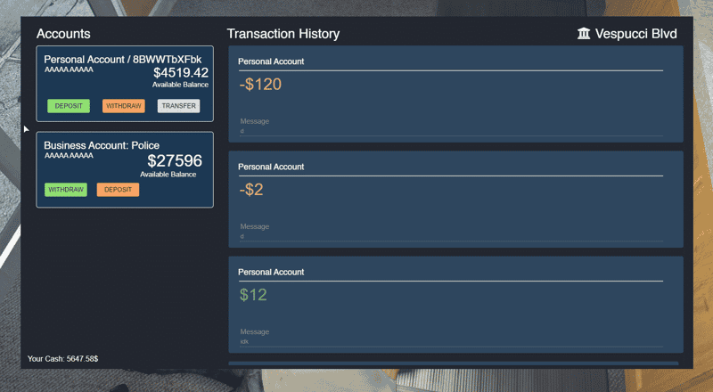Click the Vespucci Blvd branch name
Viewport: 713px width, 392px height.
[x=635, y=34]
